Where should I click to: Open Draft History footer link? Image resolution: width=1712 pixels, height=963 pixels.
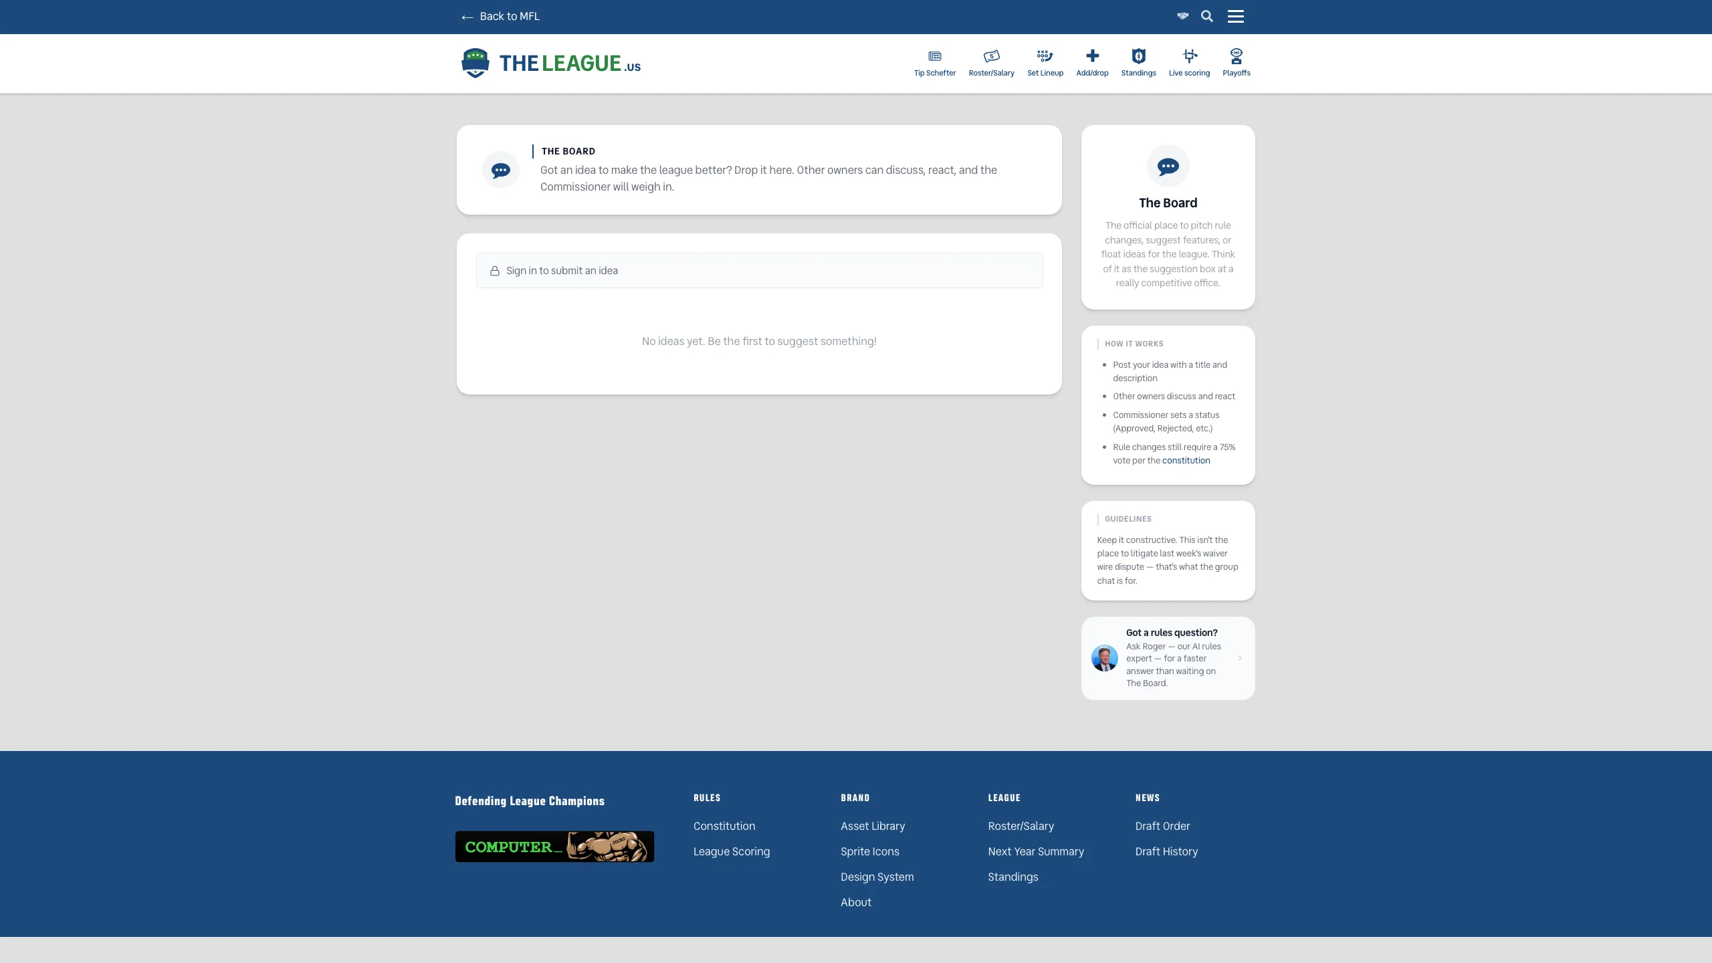1166,851
